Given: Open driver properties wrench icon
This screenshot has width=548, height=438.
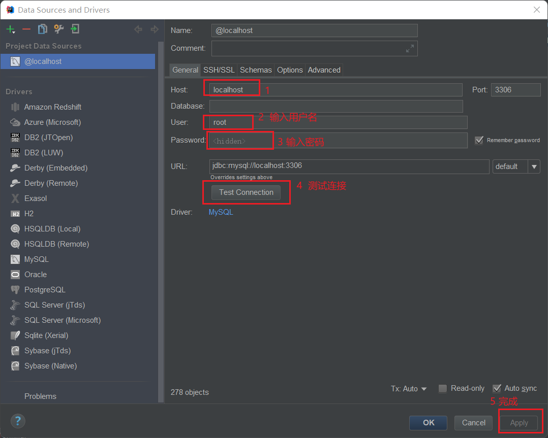Looking at the screenshot, I should (59, 29).
